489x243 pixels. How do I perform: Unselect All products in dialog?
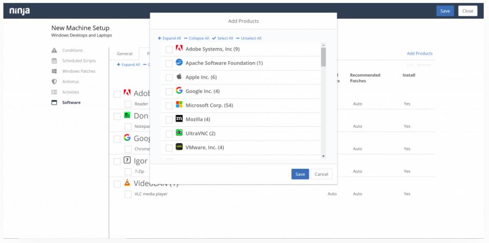(x=249, y=38)
